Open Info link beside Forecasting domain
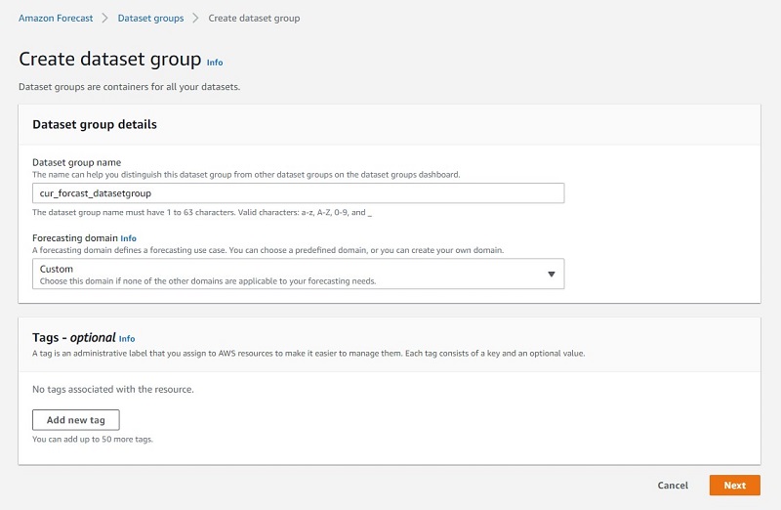The width and height of the screenshot is (781, 510). [x=128, y=238]
